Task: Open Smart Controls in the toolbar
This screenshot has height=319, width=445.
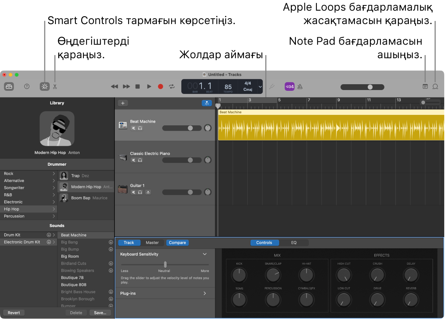Action: coord(44,86)
